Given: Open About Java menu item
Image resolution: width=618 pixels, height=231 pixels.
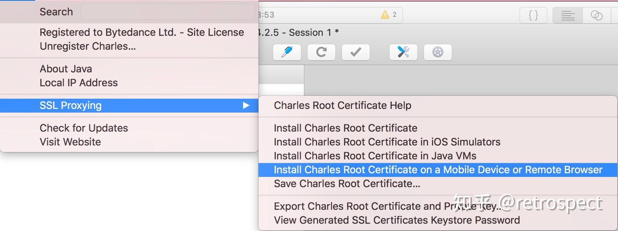Looking at the screenshot, I should tap(129, 69).
